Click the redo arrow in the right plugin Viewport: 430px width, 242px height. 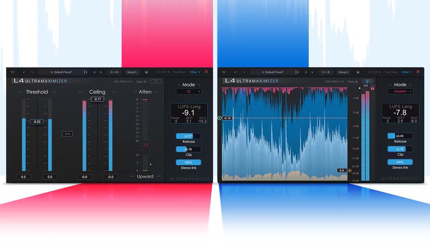click(244, 72)
